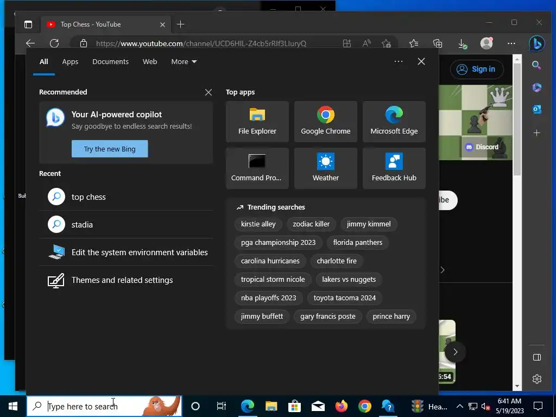This screenshot has height=417, width=556.
Task: Click the taskbar search input box
Action: click(104, 406)
